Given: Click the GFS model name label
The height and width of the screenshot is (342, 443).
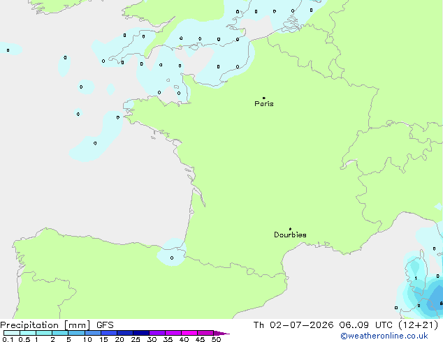Looking at the screenshot, I should coord(105,325).
